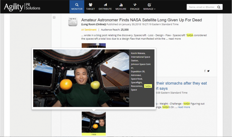Click the Astronaut tag
The height and width of the screenshot is (137, 232).
[136, 75]
